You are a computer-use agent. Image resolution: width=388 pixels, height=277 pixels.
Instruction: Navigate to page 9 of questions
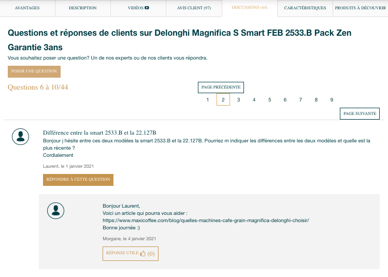pyautogui.click(x=332, y=100)
